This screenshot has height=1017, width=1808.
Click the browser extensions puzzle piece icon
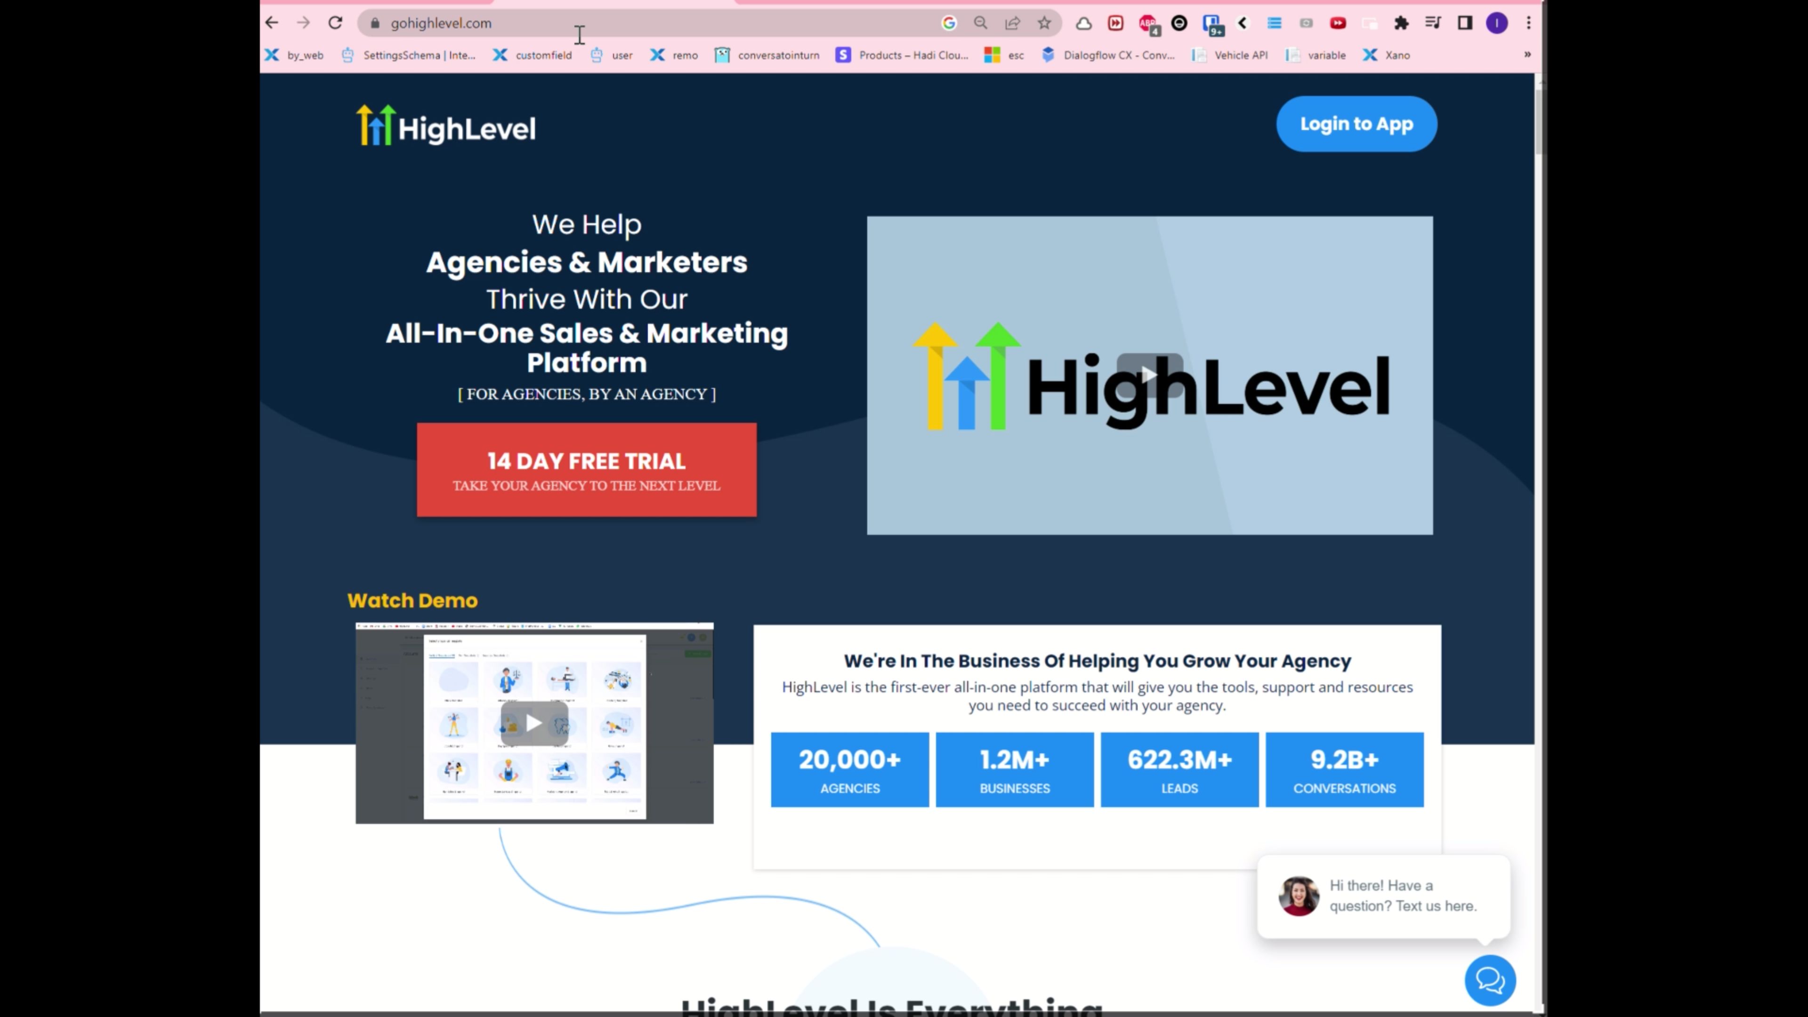point(1401,23)
